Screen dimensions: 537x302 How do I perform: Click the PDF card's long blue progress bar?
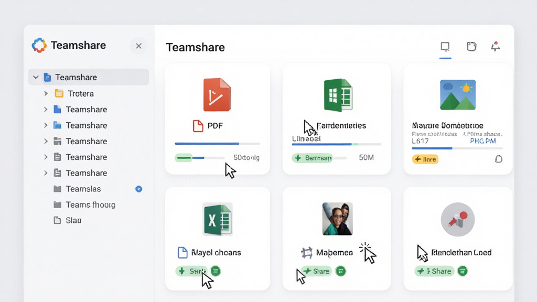pos(218,144)
